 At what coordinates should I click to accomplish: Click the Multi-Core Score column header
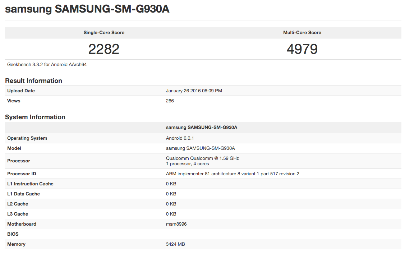[x=302, y=33]
